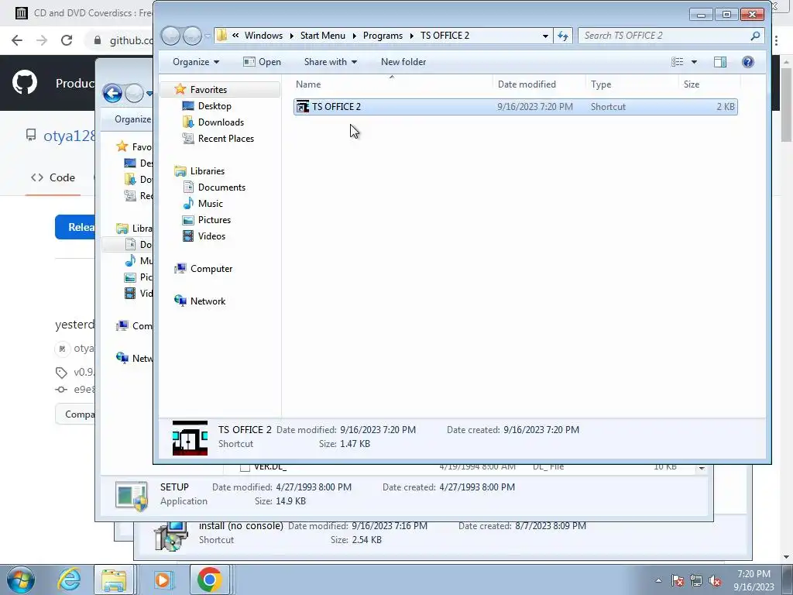Select Network in front window sidebar
Viewport: 793px width, 595px height.
(x=208, y=301)
